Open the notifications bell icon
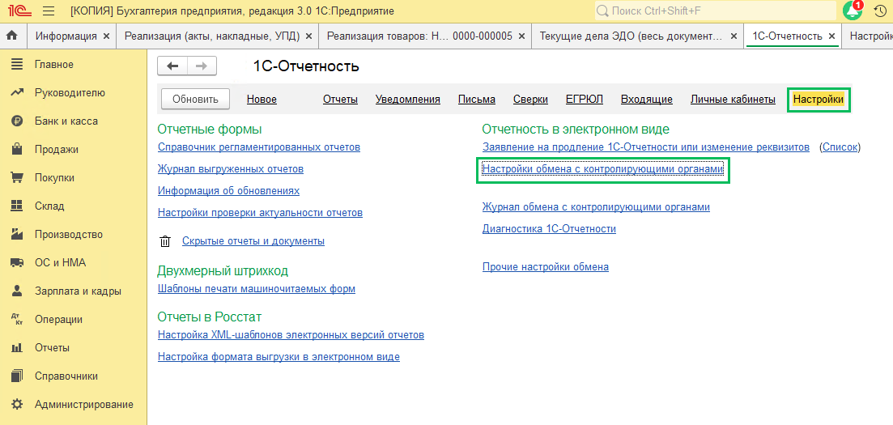Viewport: 893px width, 425px height. pyautogui.click(x=853, y=11)
